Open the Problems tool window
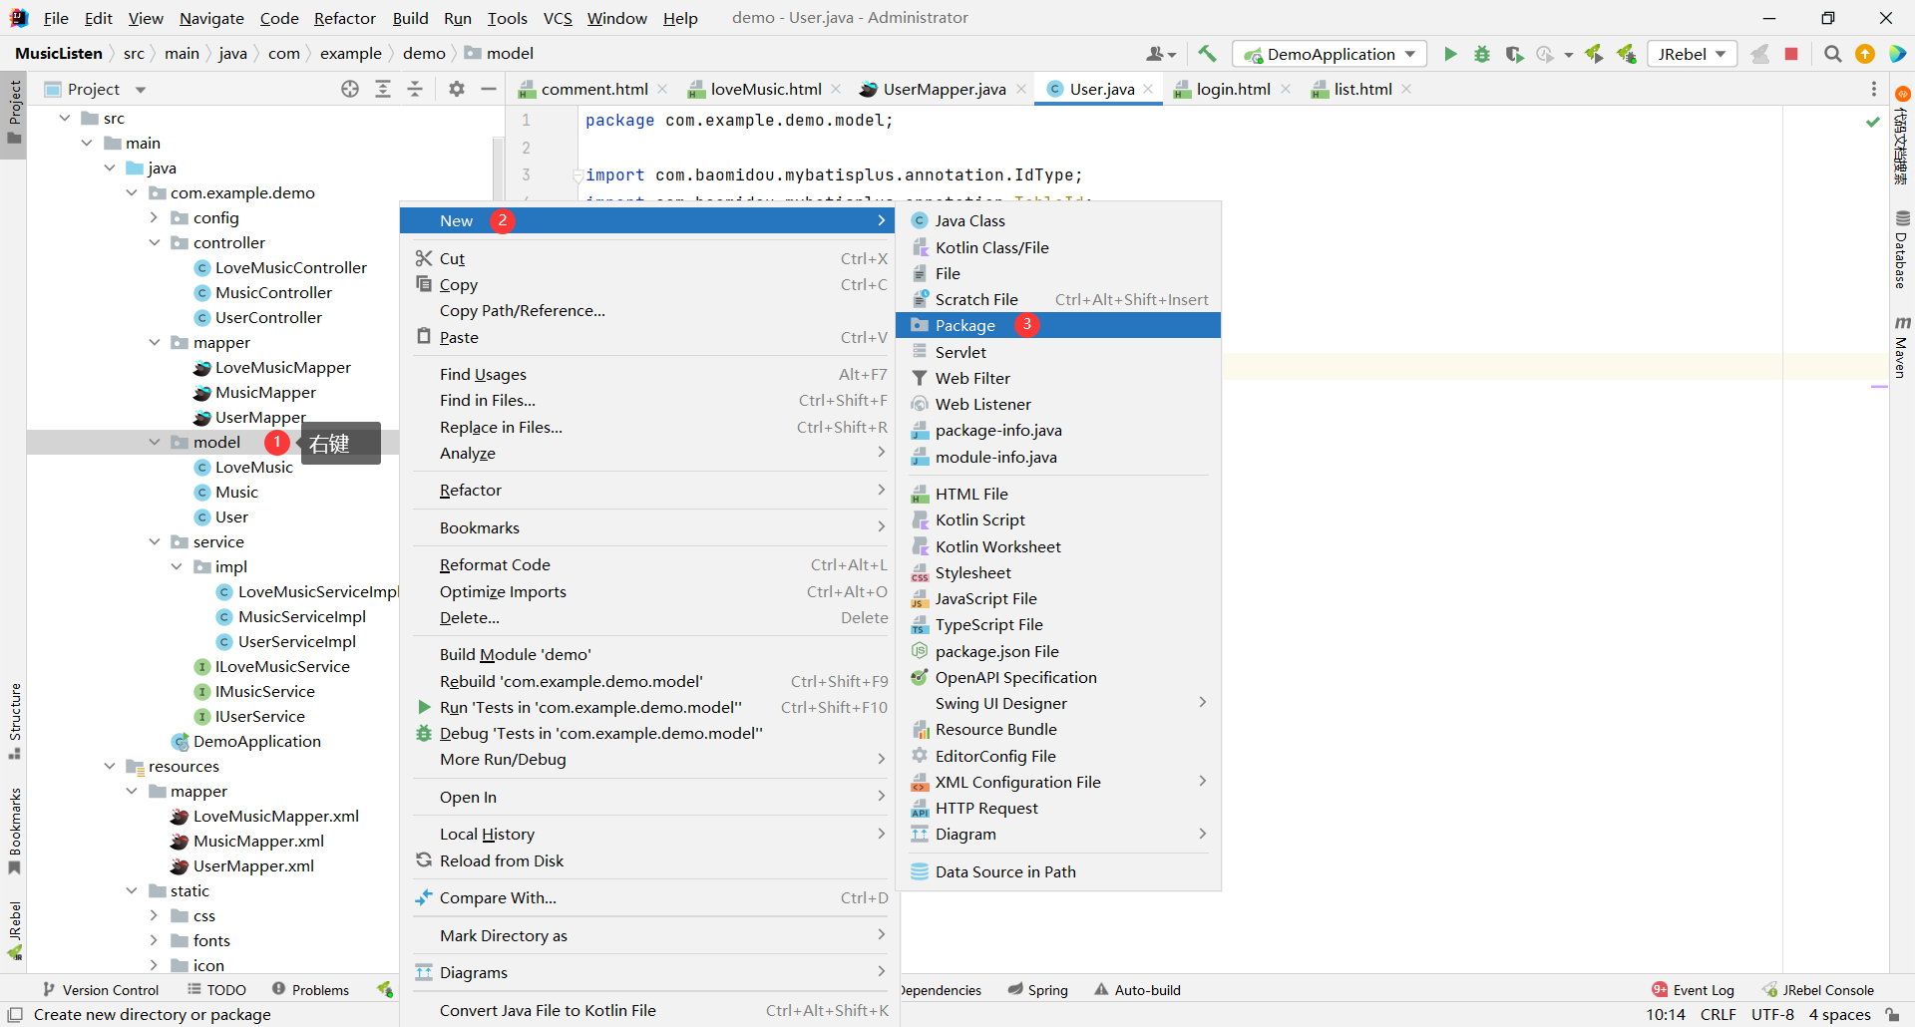 (x=310, y=989)
